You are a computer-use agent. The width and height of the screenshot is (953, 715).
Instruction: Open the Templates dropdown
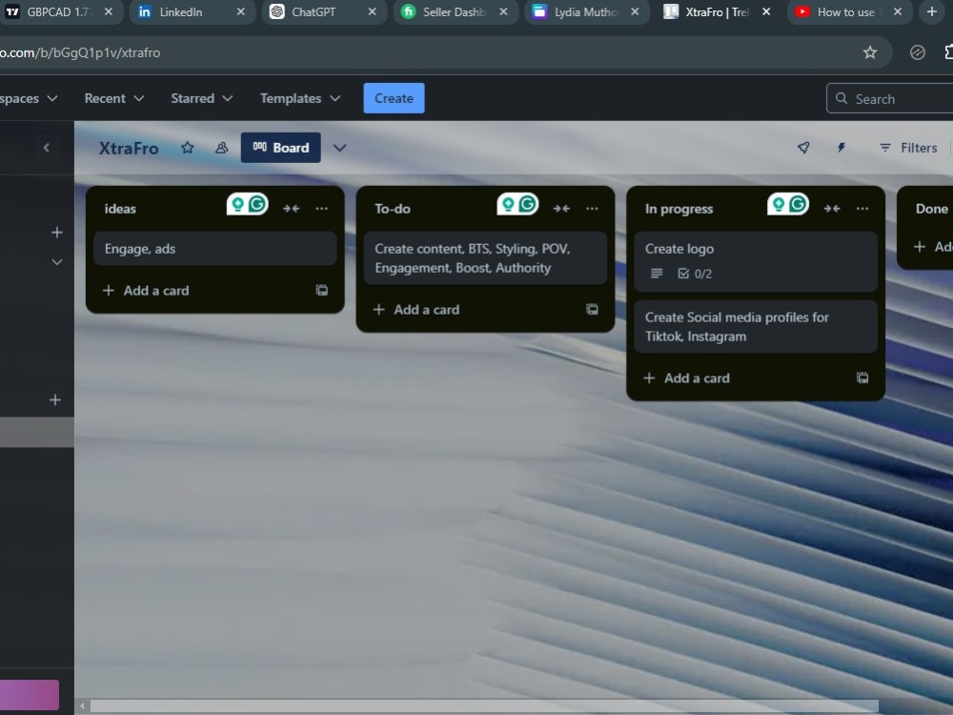click(300, 98)
